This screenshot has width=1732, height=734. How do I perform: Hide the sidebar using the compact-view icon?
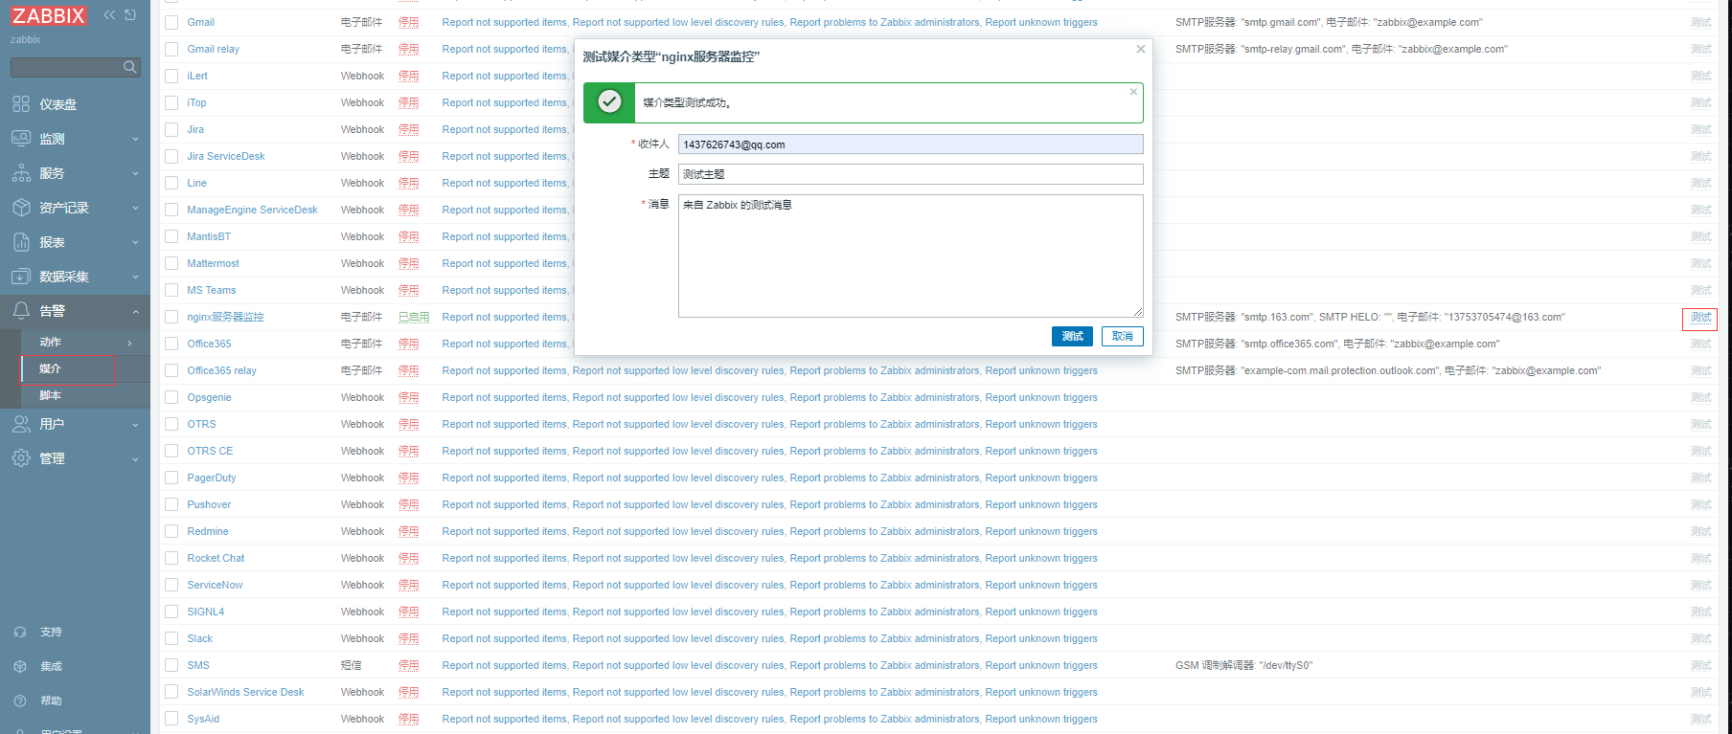(130, 15)
